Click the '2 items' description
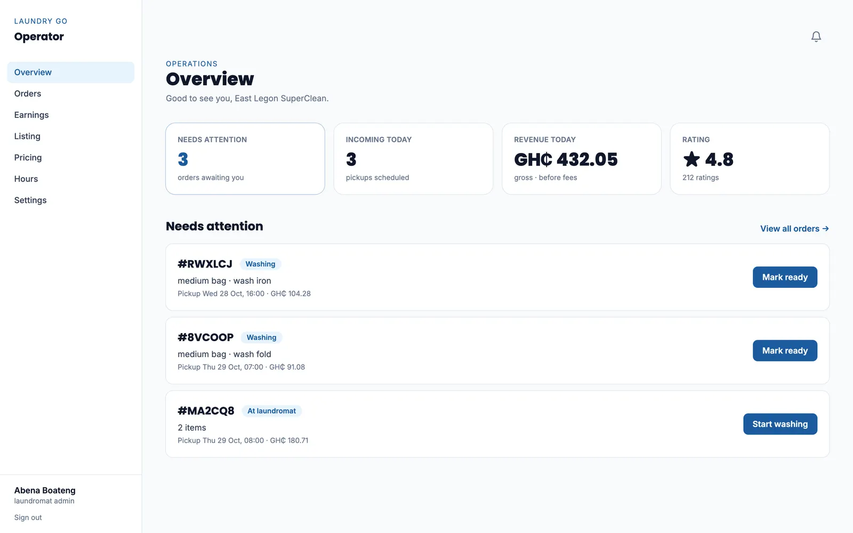The height and width of the screenshot is (533, 853). point(192,428)
